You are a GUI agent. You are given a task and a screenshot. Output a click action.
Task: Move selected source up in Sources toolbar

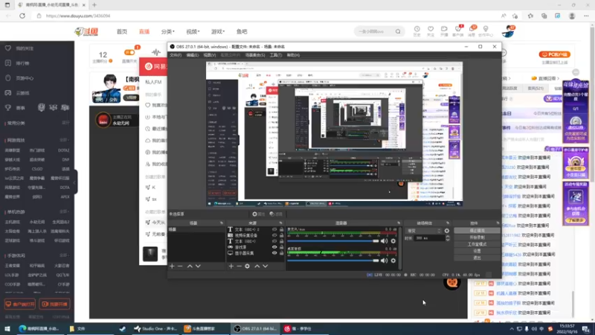click(257, 267)
